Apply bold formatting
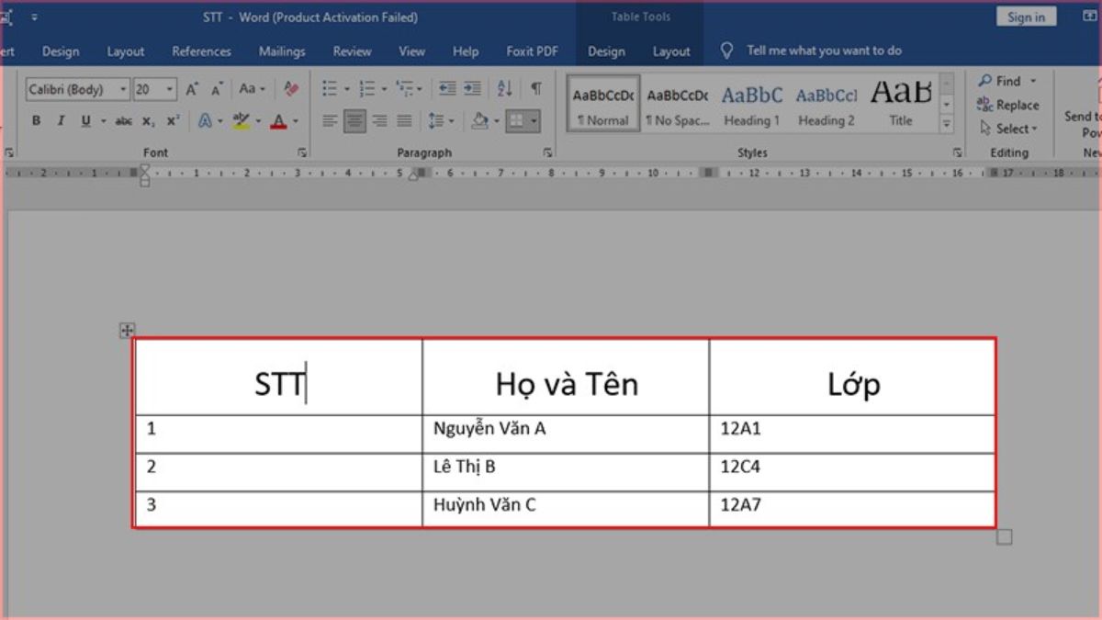This screenshot has width=1102, height=620. tap(37, 120)
